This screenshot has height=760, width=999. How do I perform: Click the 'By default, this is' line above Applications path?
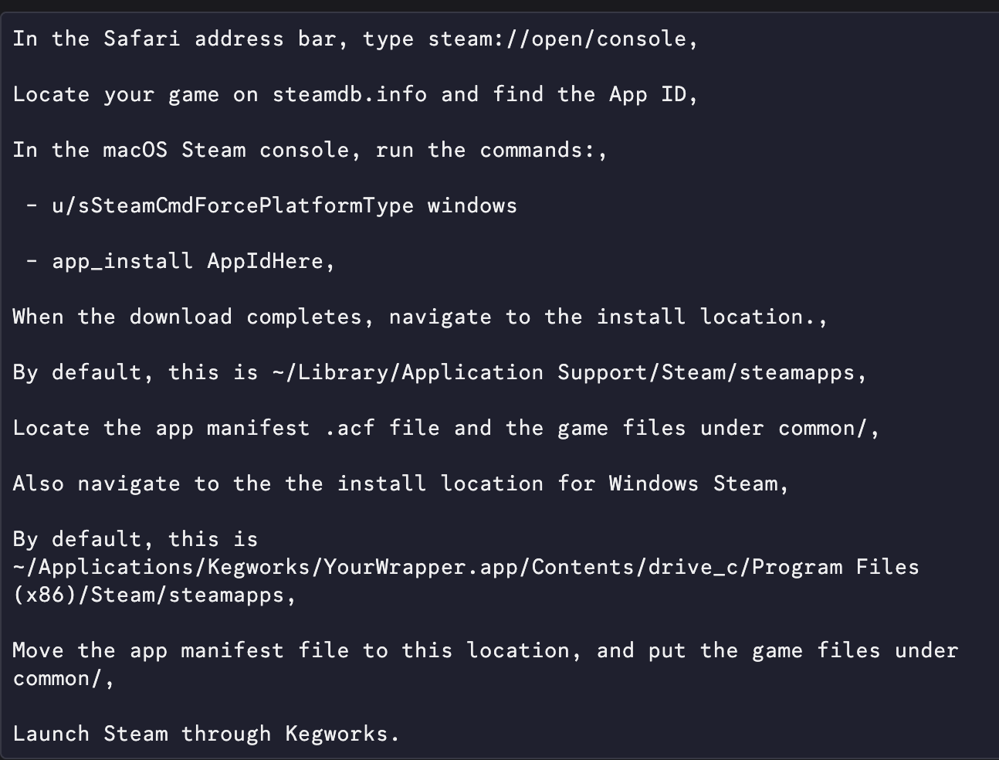click(135, 539)
